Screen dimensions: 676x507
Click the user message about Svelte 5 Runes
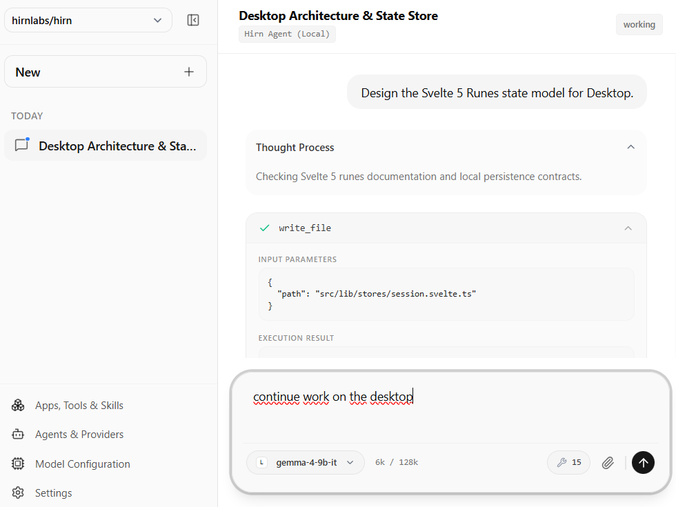497,92
